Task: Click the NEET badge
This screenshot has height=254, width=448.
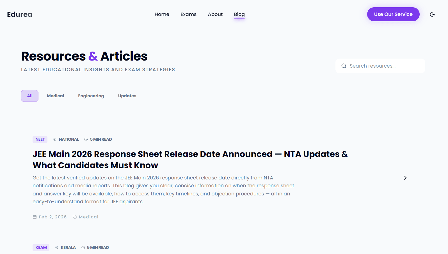Action: coord(40,139)
